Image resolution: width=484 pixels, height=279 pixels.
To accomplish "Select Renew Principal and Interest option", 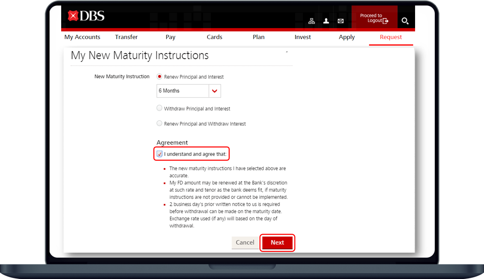I will pyautogui.click(x=160, y=77).
